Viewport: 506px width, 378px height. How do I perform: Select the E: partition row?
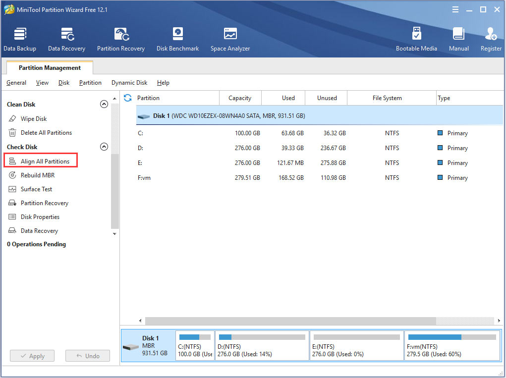pyautogui.click(x=320, y=162)
